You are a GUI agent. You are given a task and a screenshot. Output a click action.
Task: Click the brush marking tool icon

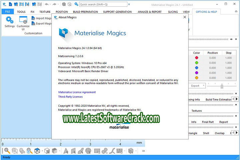(x=105, y=151)
